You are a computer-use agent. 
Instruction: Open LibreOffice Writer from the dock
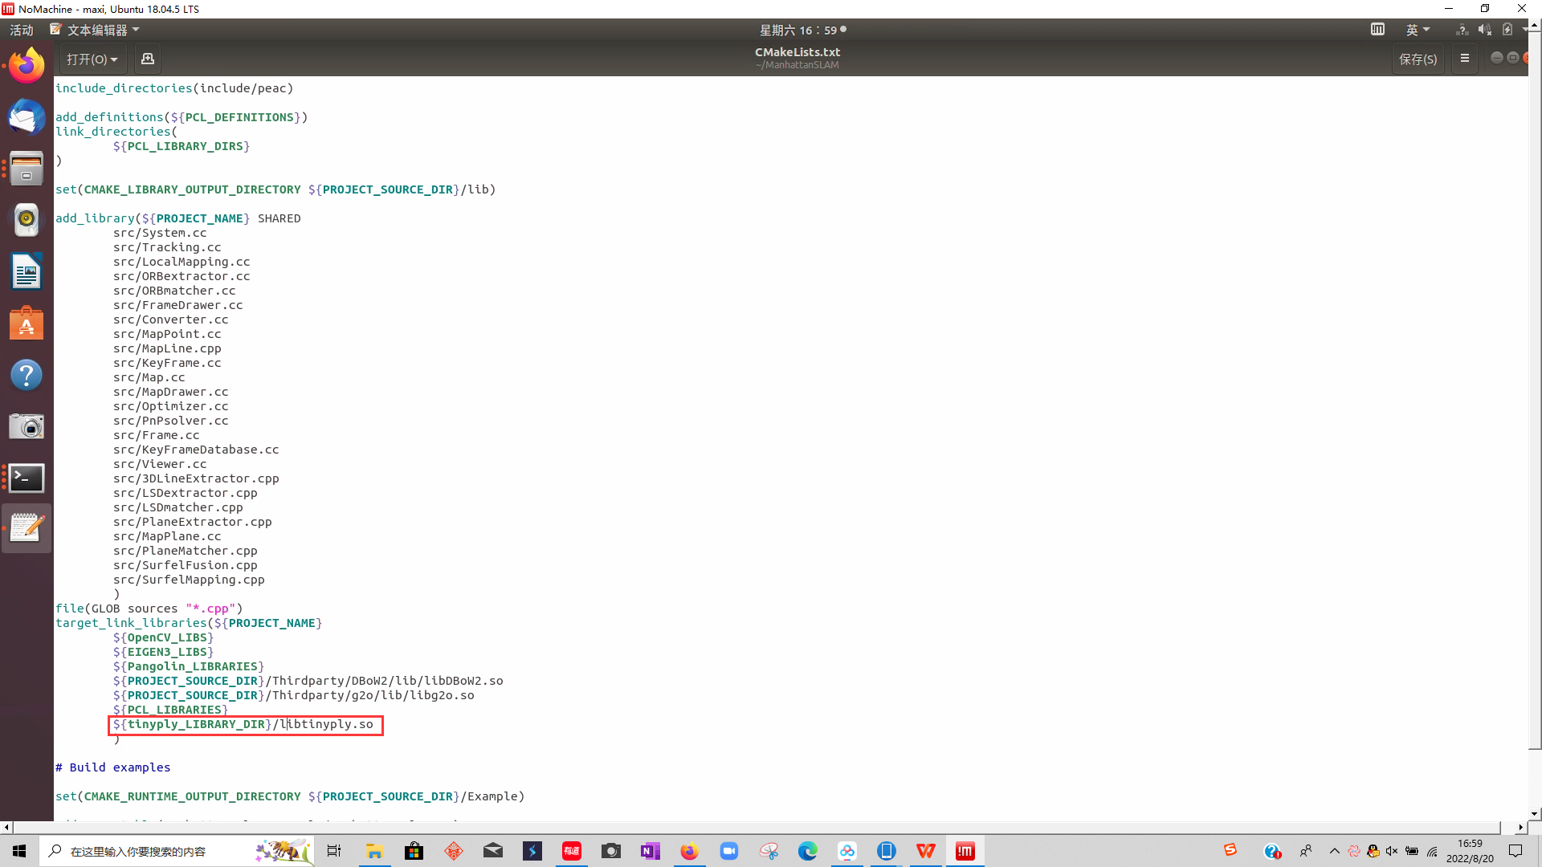(27, 271)
